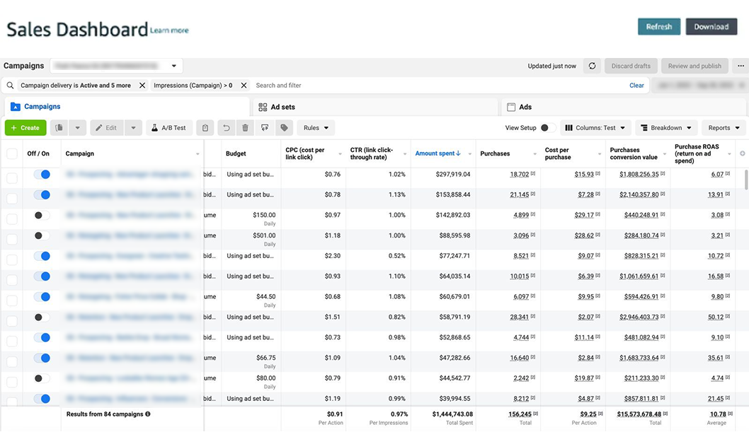The width and height of the screenshot is (749, 432).
Task: Click the trash delete icon
Action: pos(245,128)
